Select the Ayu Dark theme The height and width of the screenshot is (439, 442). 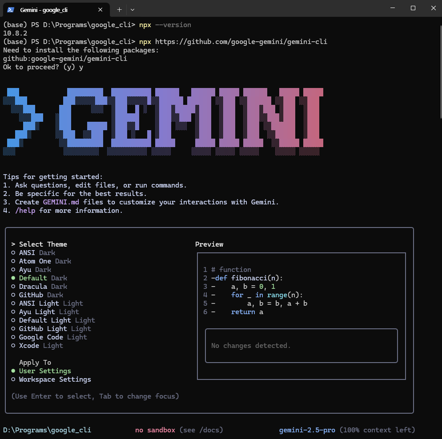coord(31,269)
